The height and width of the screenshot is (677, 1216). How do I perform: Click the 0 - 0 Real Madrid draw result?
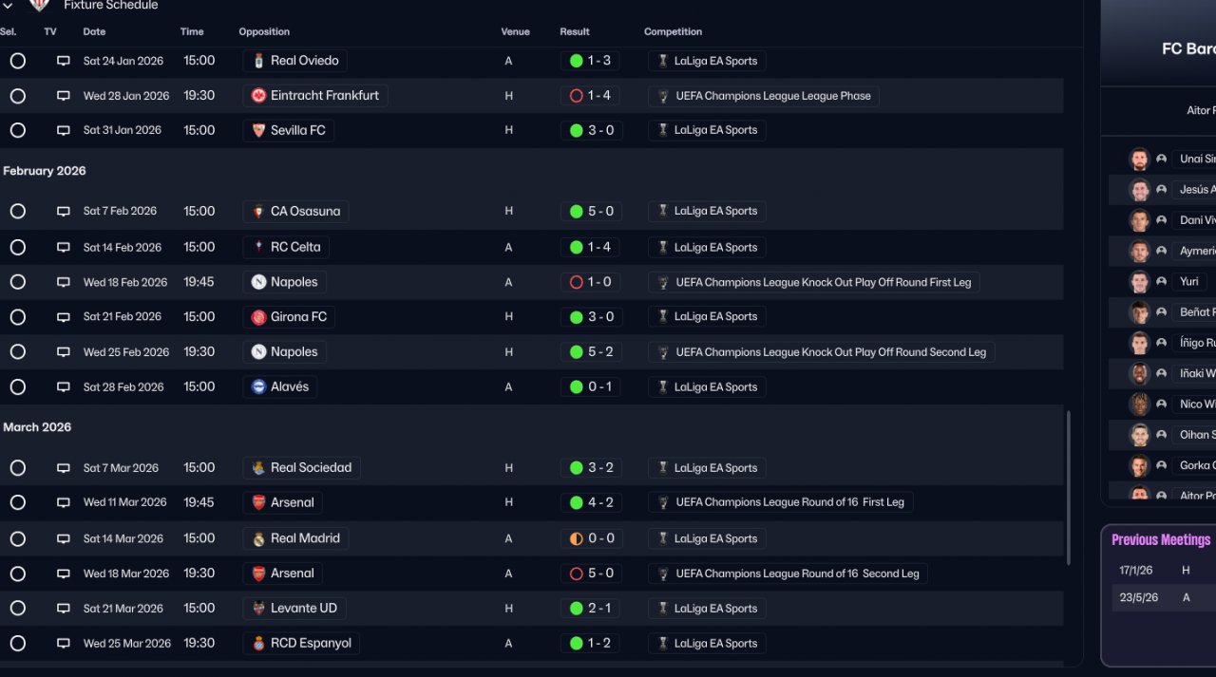click(x=591, y=538)
